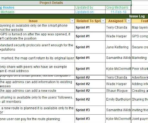Open the Assigned To filter dropdown
Screen dimensions: 148x123
pyautogui.click(x=129, y=21)
